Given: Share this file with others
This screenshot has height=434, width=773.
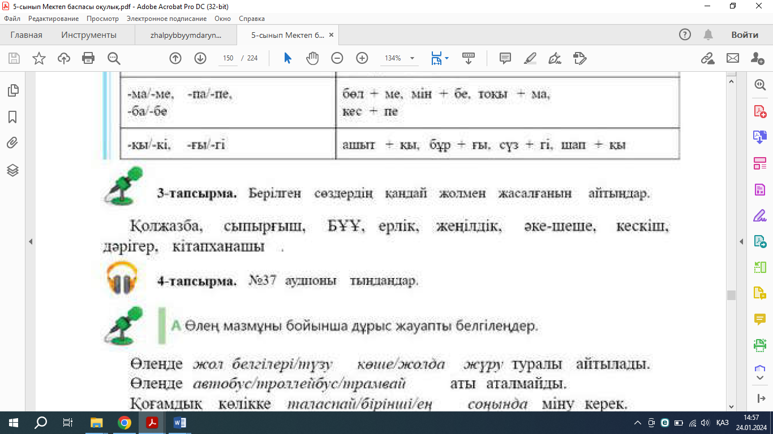Looking at the screenshot, I should (x=757, y=58).
